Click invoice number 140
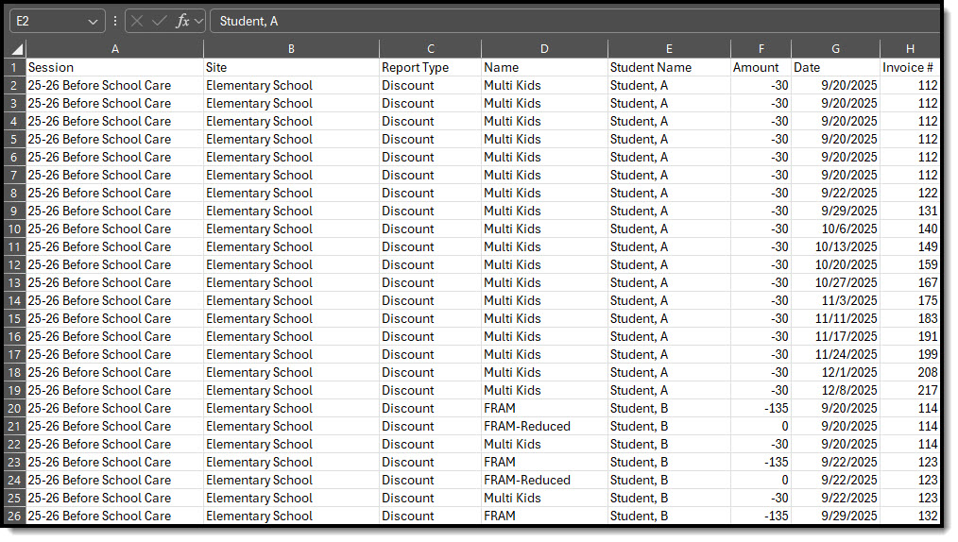 [910, 229]
